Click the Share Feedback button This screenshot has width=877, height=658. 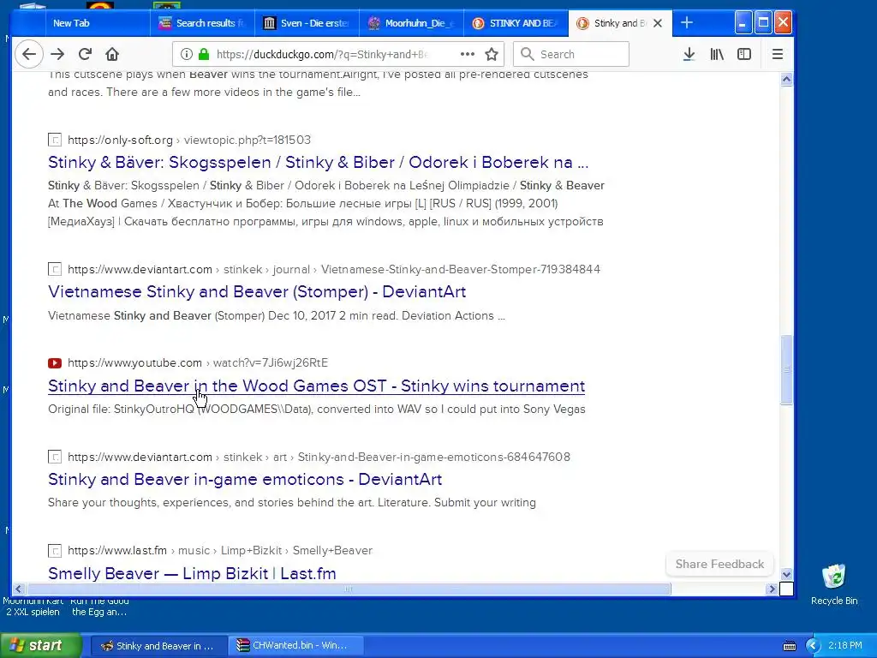click(719, 564)
